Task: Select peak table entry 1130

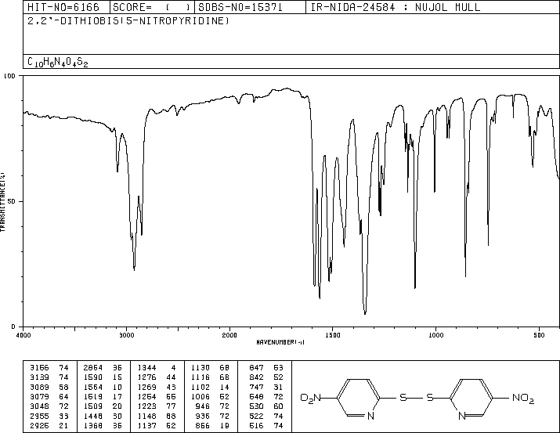Action: (x=201, y=367)
